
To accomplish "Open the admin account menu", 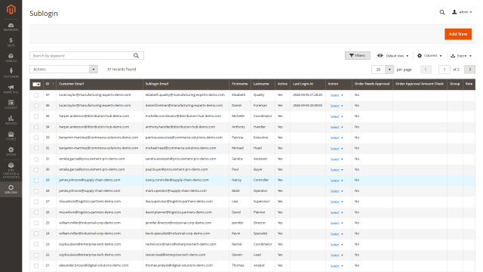I will pyautogui.click(x=462, y=12).
